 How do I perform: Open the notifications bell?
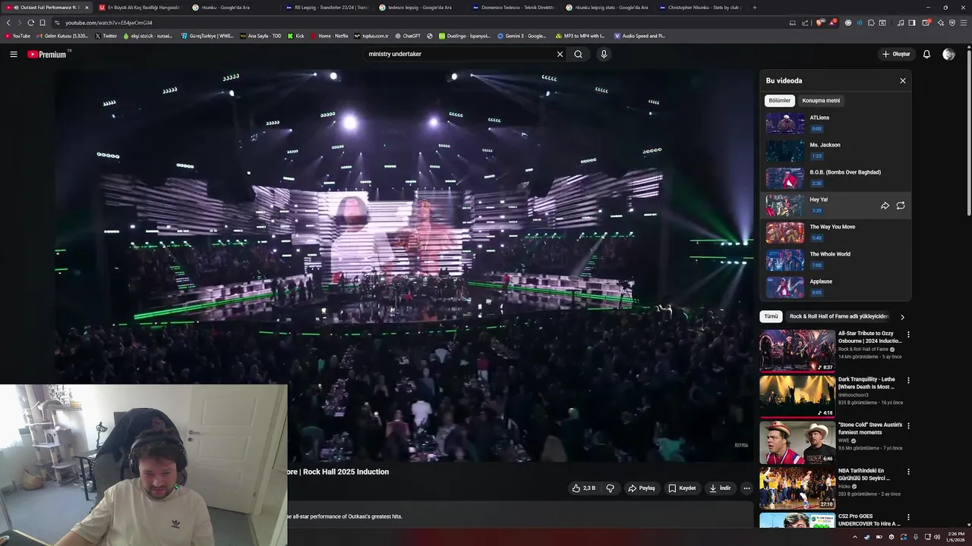point(926,55)
